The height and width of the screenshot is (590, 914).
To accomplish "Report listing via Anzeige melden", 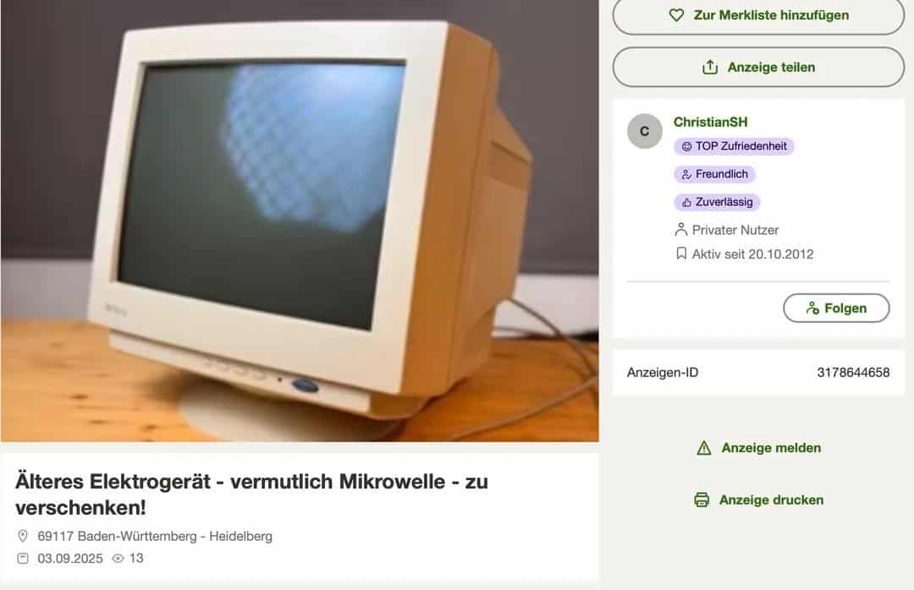I will click(x=759, y=448).
